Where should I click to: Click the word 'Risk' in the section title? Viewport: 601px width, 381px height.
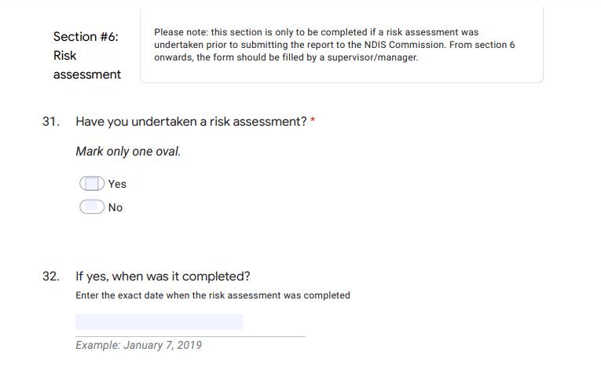point(64,56)
